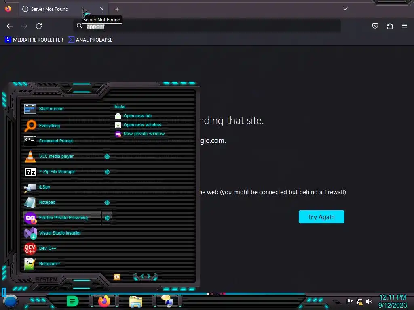Click the start menu left-right arrows control
414x310 pixels.
tap(146, 276)
